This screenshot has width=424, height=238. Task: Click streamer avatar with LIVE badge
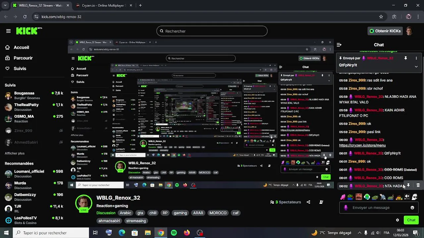tap(83, 204)
